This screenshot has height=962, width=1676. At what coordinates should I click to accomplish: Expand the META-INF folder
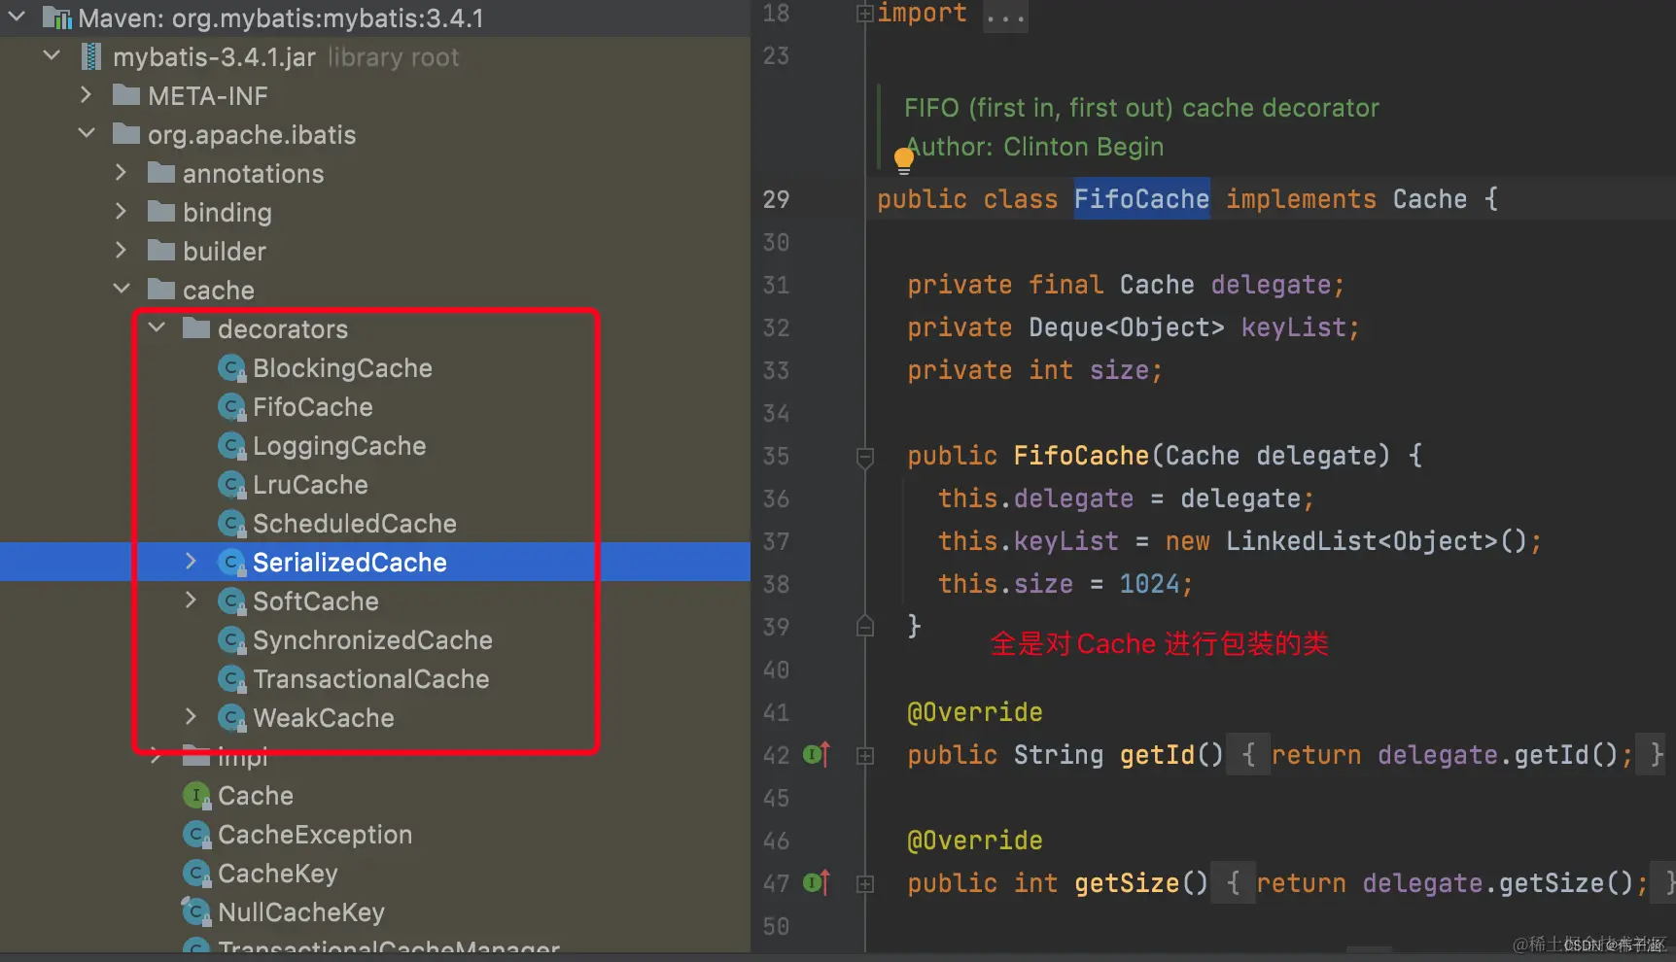coord(86,94)
